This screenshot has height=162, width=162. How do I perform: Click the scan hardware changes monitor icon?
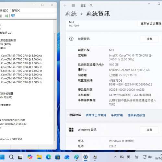pos(13,16)
